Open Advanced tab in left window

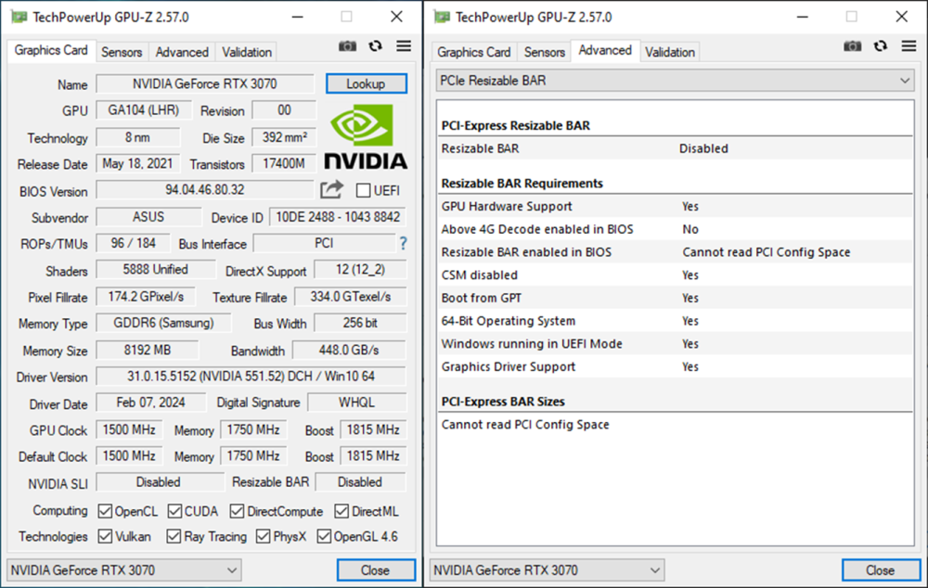(182, 52)
